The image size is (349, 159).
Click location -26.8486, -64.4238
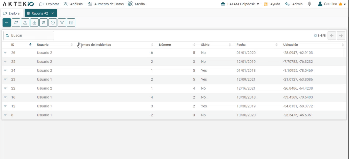(x=298, y=88)
